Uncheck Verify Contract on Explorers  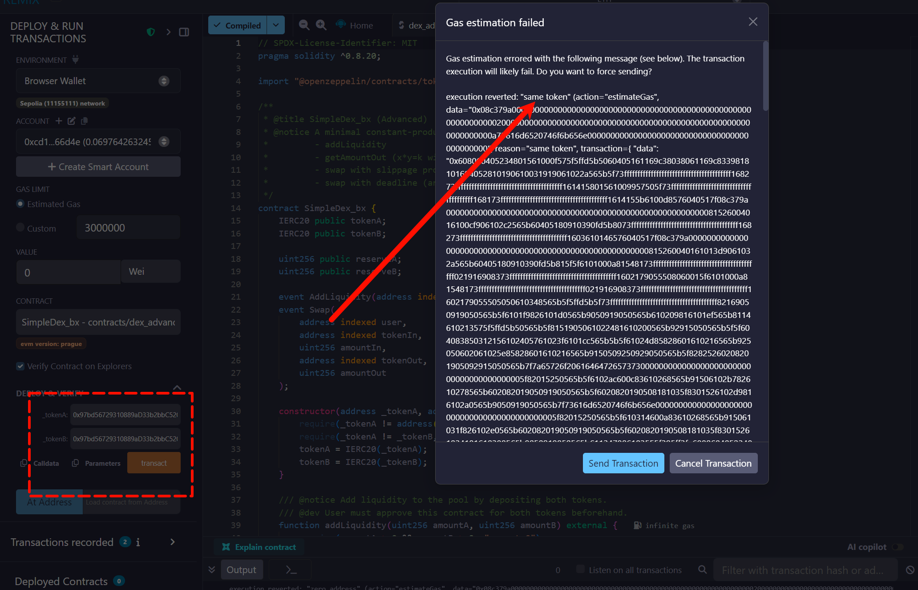[x=20, y=366]
